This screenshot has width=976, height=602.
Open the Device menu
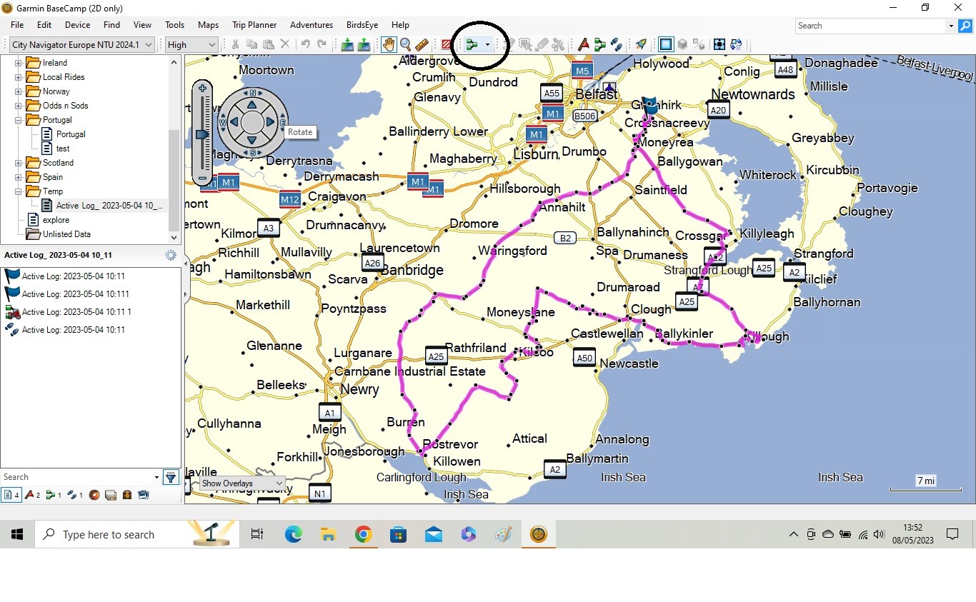(x=77, y=25)
